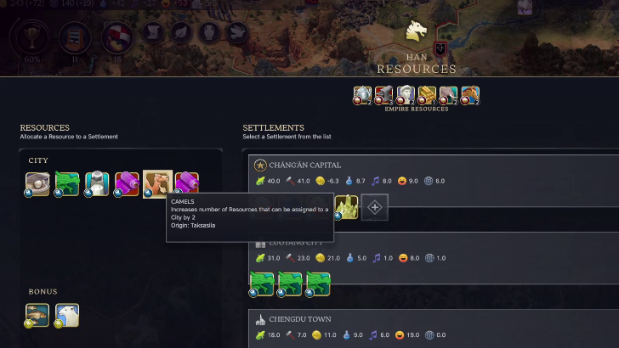Select the Cháng'ān Capital settlement header
This screenshot has width=619, height=348.
point(304,166)
